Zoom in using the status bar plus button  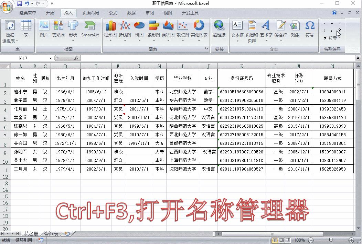(x=351, y=240)
